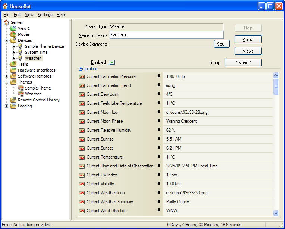285x229 pixels.
Task: Click the scroll down arrow in Properties
Action: (x=276, y=213)
